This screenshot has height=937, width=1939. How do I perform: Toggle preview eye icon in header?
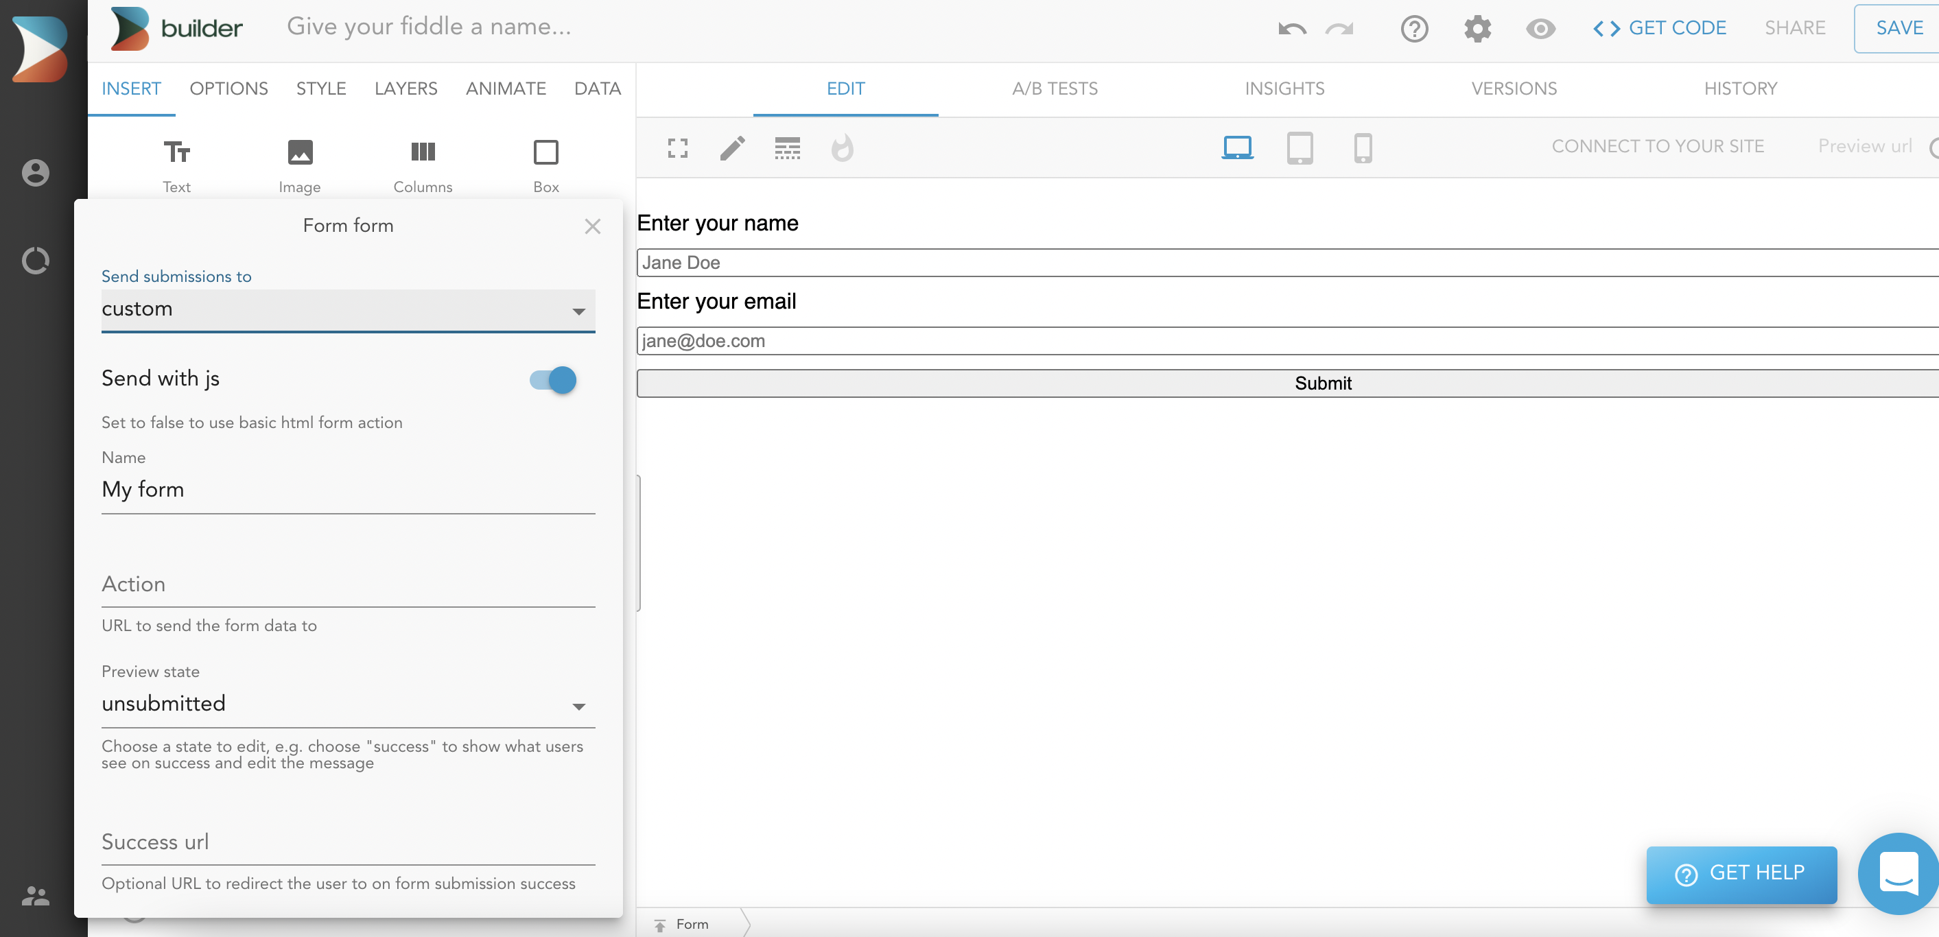[x=1540, y=29]
